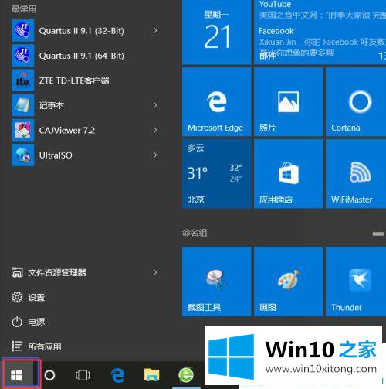Expand the CAJViewer 7.2 jump list arrow
Image resolution: width=386 pixels, height=389 pixels.
pyautogui.click(x=155, y=130)
